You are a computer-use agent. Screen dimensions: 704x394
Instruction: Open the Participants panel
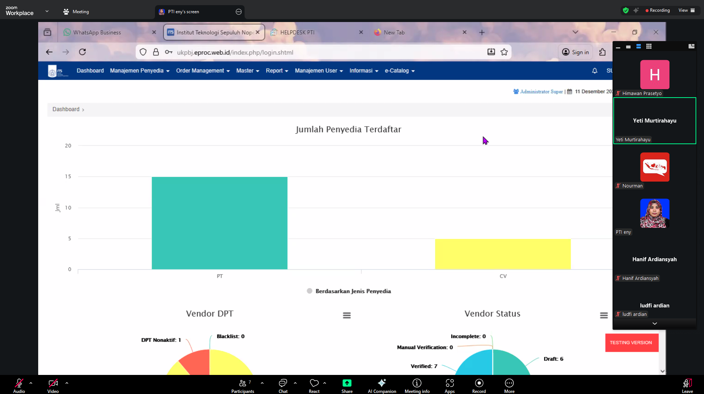coord(242,383)
